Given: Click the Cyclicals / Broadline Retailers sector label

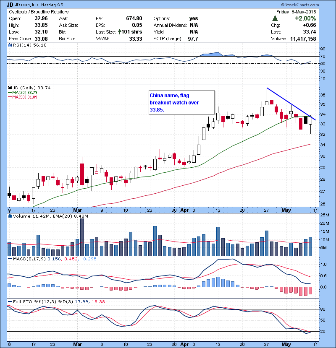Looking at the screenshot, I should [x=39, y=12].
